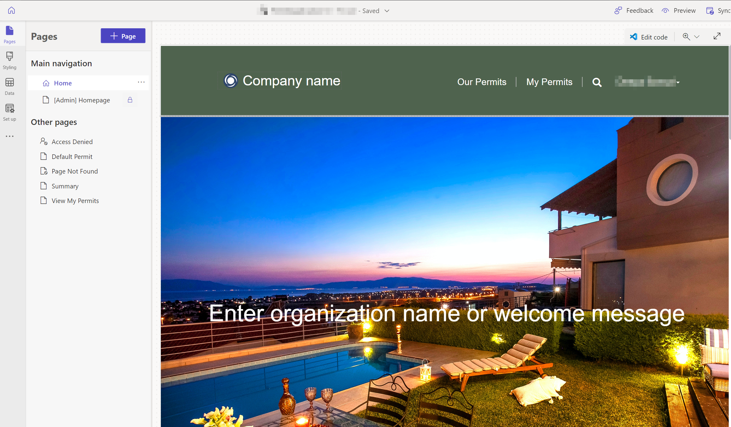
Task: Click the View My Permits other page
Action: 75,200
